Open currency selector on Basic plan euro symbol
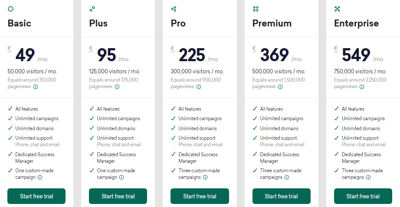 pyautogui.click(x=9, y=49)
